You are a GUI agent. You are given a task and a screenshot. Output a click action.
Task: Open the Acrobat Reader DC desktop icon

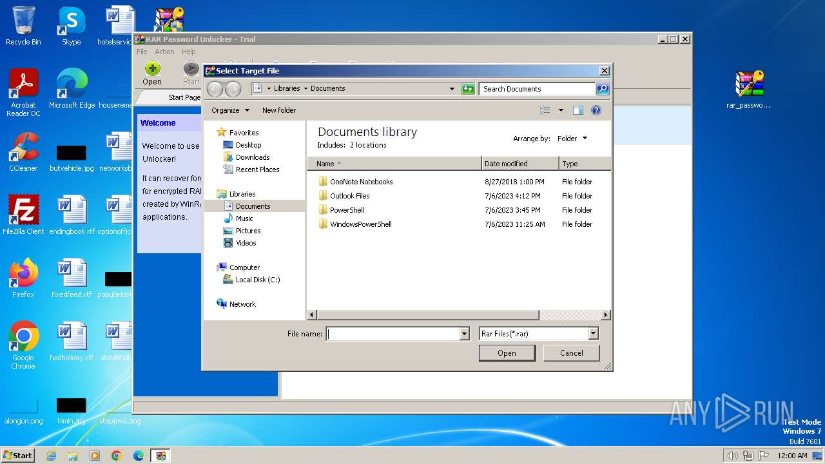click(x=23, y=93)
